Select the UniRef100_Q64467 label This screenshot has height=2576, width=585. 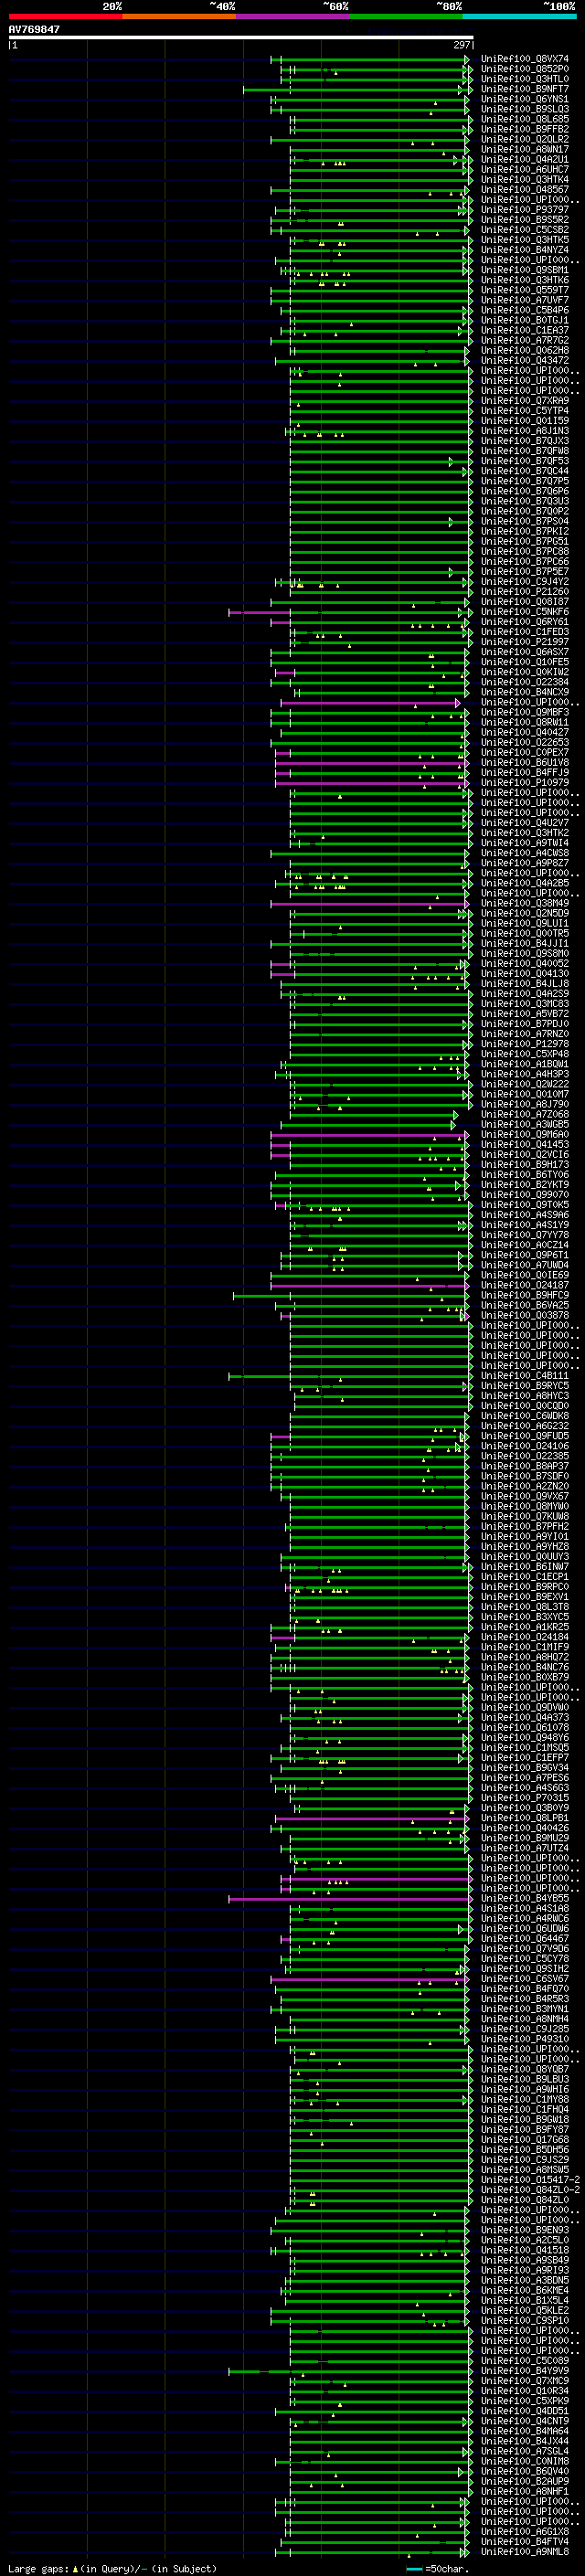[525, 1940]
